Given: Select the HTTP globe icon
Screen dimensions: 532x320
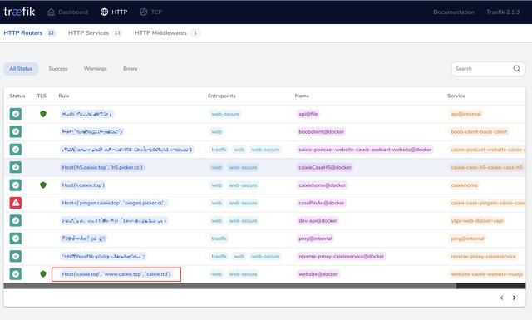Looking at the screenshot, I should tap(104, 12).
